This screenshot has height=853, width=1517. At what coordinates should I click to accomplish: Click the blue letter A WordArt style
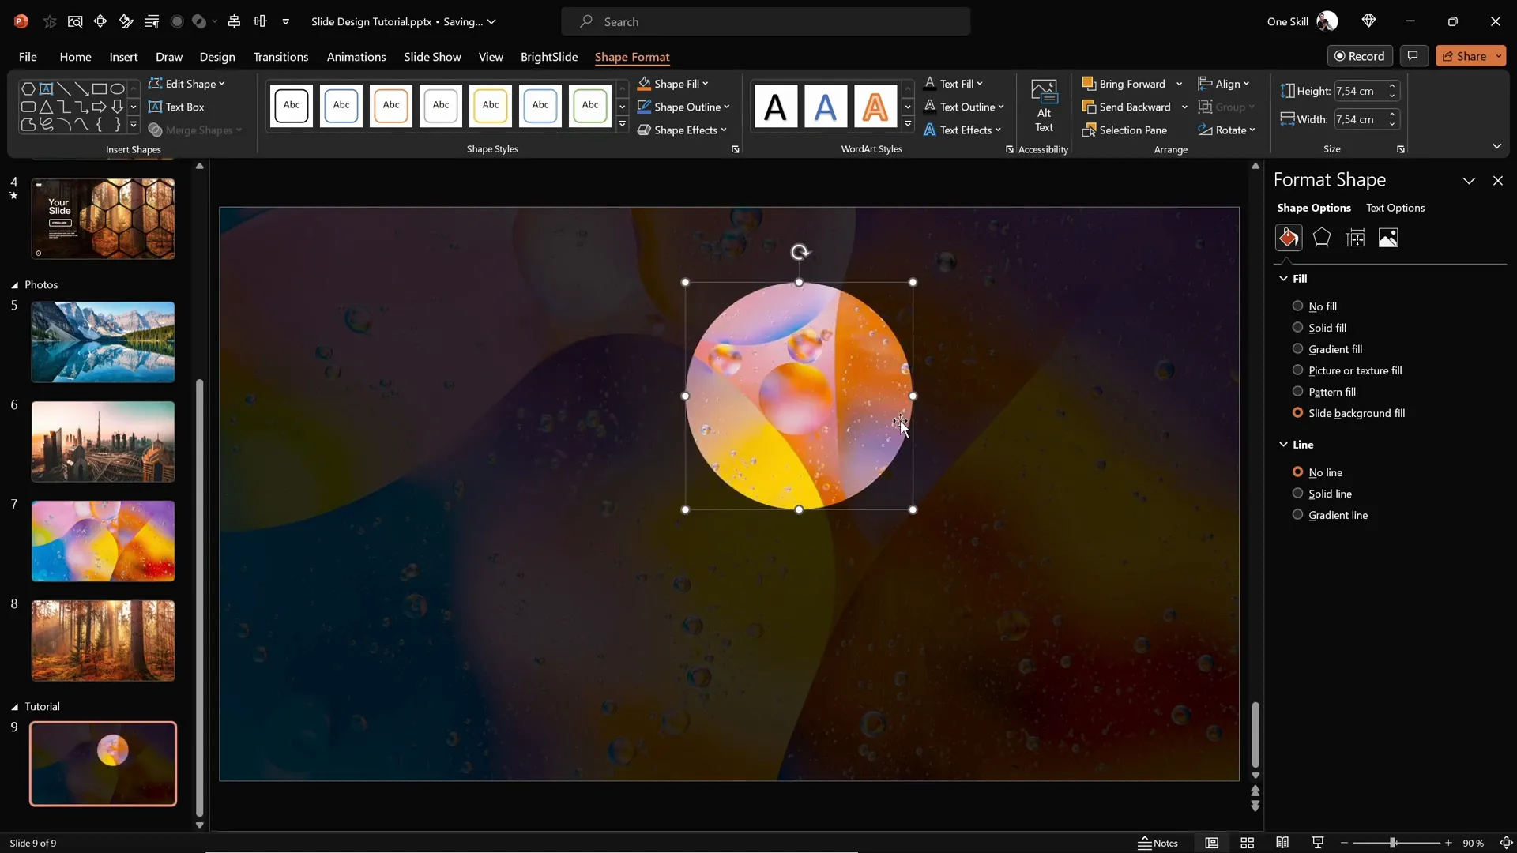point(825,107)
